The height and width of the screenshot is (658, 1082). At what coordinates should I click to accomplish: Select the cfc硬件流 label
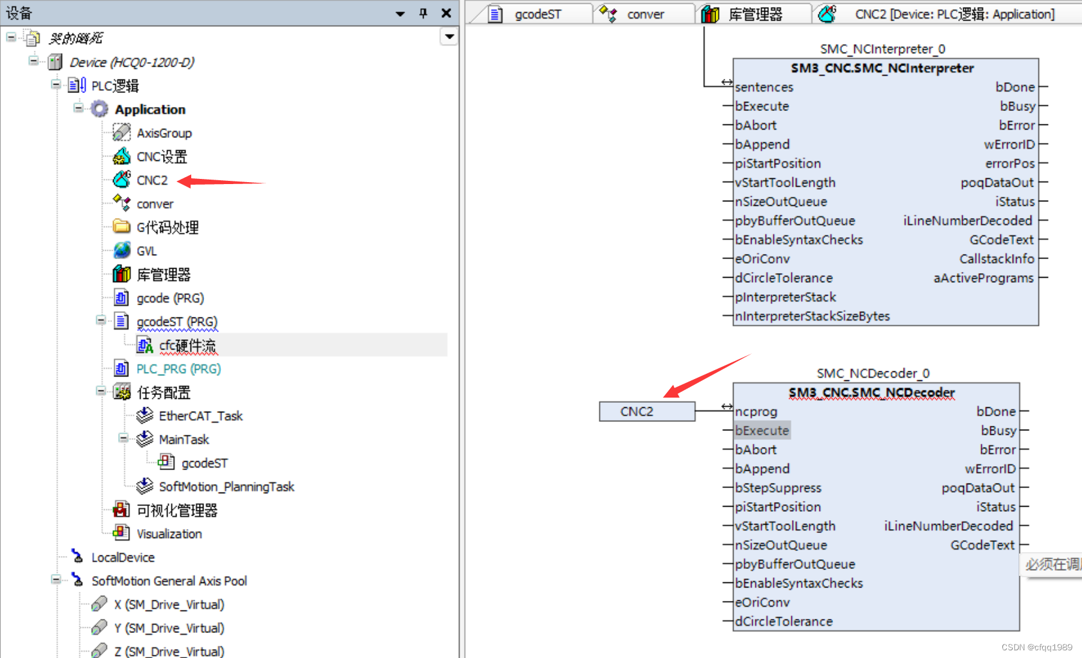coord(187,345)
